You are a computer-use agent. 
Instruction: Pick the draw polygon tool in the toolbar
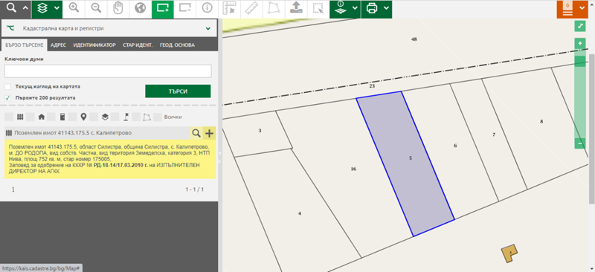tap(274, 8)
